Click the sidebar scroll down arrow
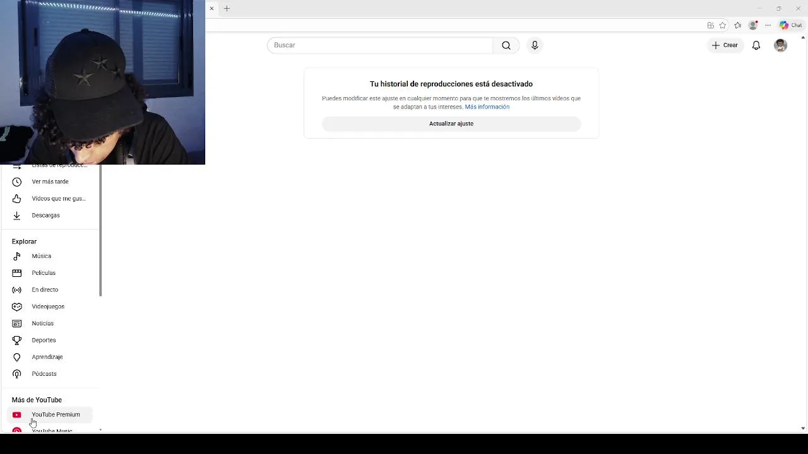Screen dimensions: 808x454 point(100,430)
